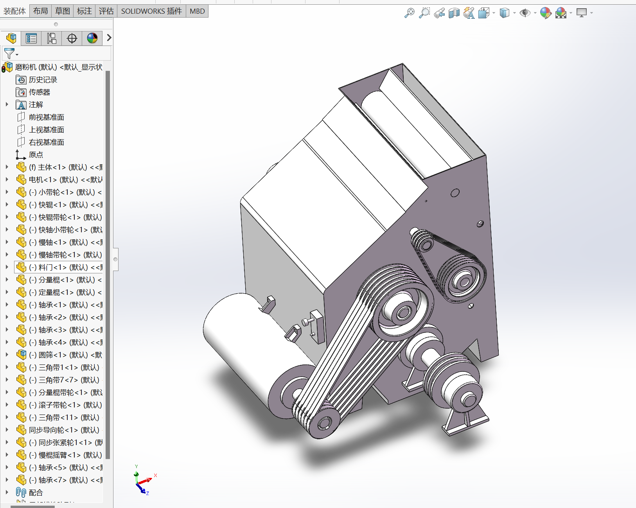Click the panel collapse handle on splitter
This screenshot has width=636, height=508.
pos(115,259)
